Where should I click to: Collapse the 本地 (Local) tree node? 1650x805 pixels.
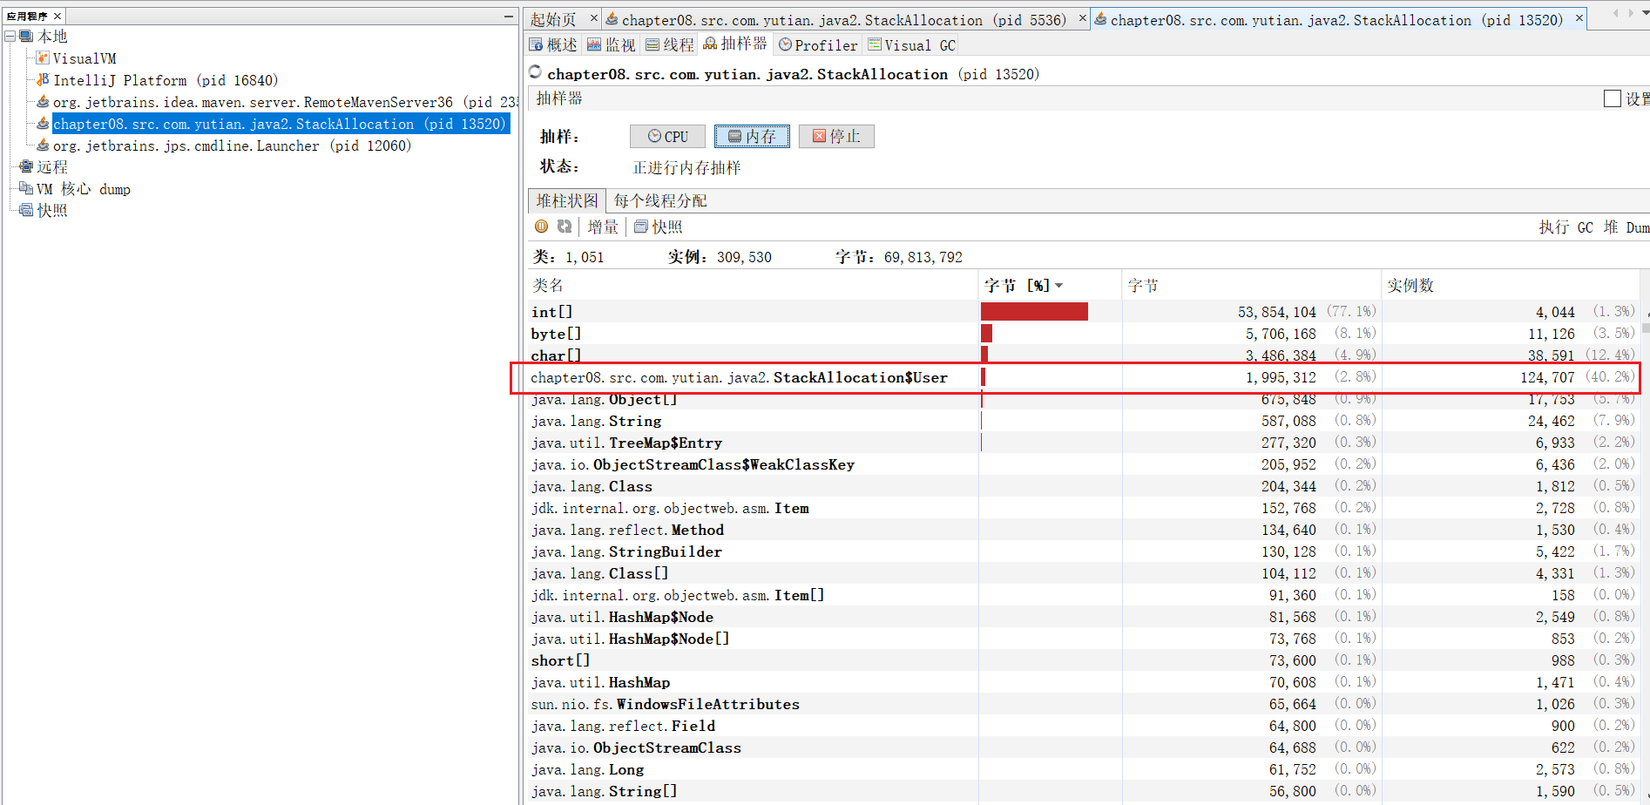click(x=10, y=37)
